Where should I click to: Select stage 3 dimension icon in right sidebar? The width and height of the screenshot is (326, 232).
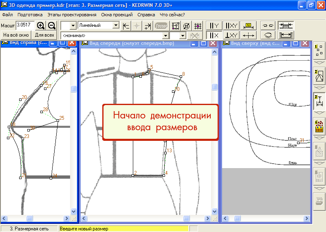point(319,101)
